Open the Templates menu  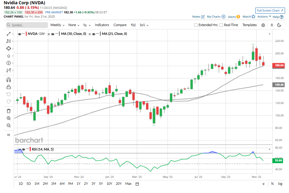pyautogui.click(x=250, y=25)
